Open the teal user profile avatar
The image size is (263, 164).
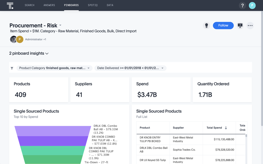coord(252,6)
